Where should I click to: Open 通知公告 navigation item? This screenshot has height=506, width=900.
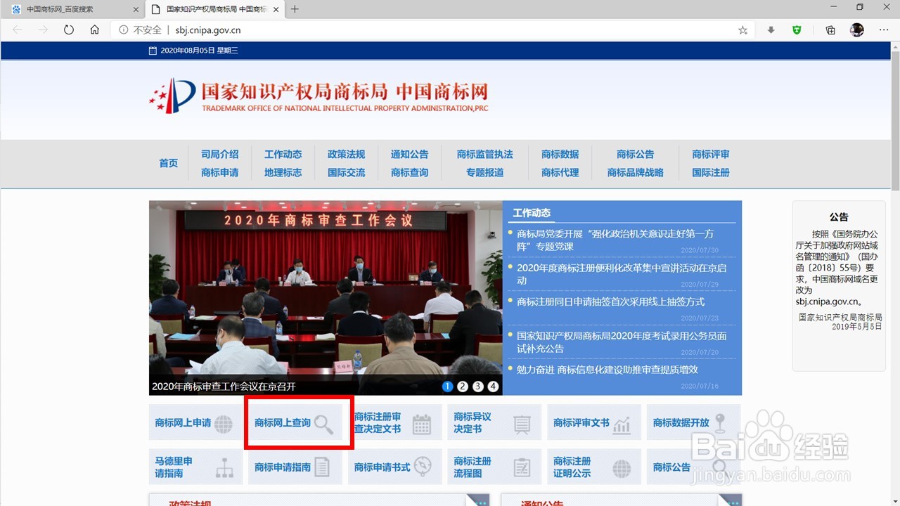(409, 154)
